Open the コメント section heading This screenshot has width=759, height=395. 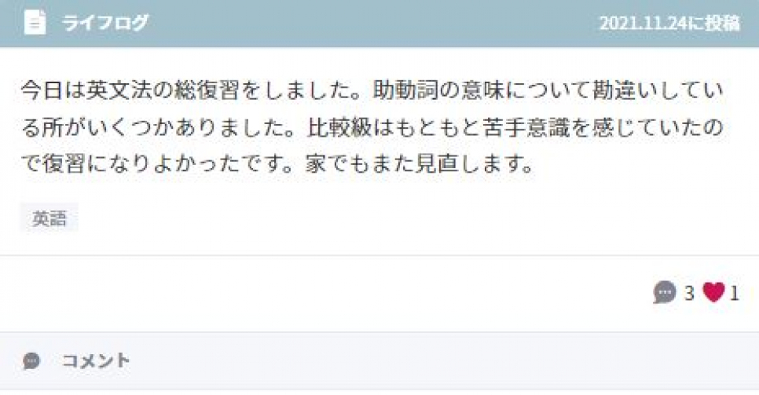[96, 360]
